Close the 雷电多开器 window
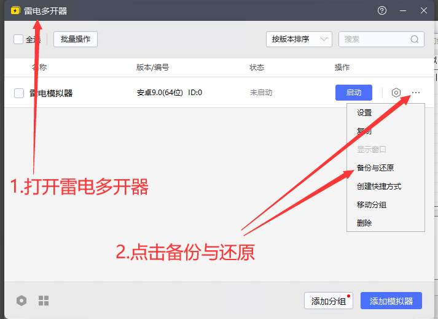Image resolution: width=438 pixels, height=319 pixels. pyautogui.click(x=424, y=10)
